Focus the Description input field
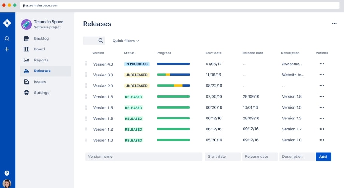 point(297,157)
